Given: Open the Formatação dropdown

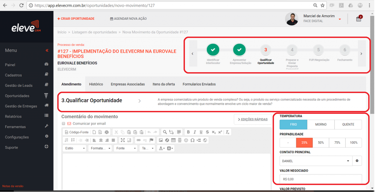Looking at the screenshot, I should 100,148.
